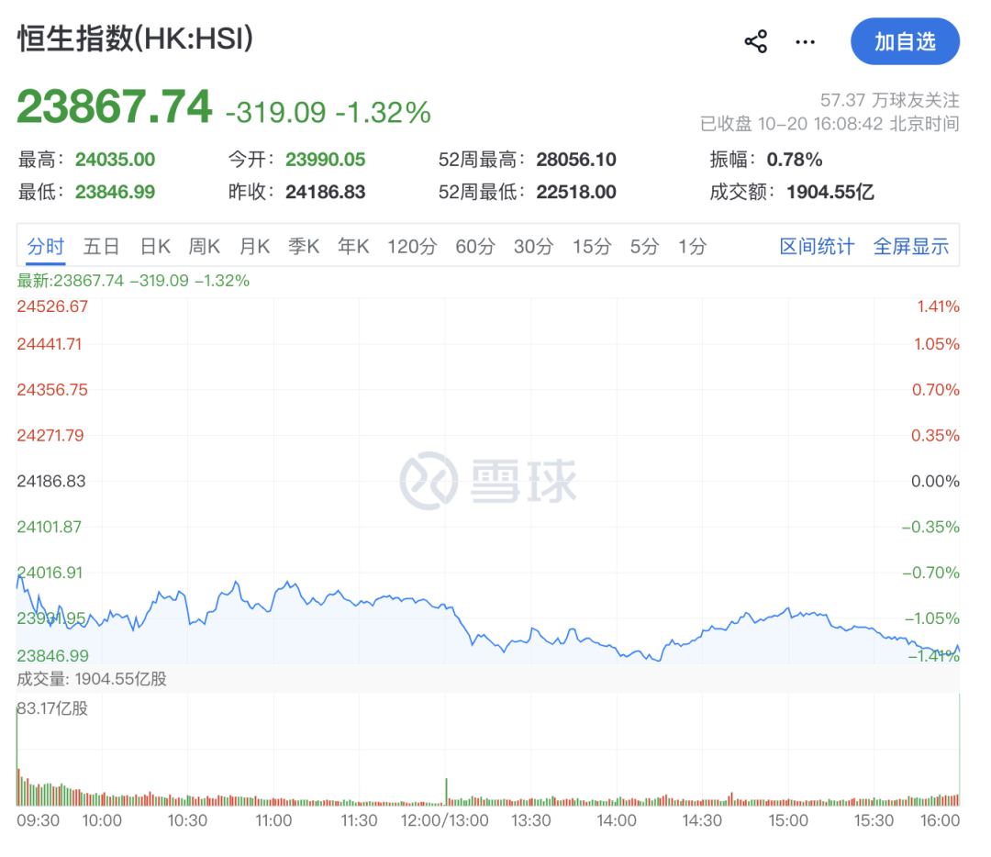Click the 14:30 time axis marker

pyautogui.click(x=702, y=820)
